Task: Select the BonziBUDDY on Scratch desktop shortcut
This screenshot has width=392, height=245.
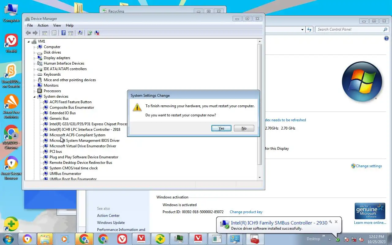Action: tap(11, 76)
